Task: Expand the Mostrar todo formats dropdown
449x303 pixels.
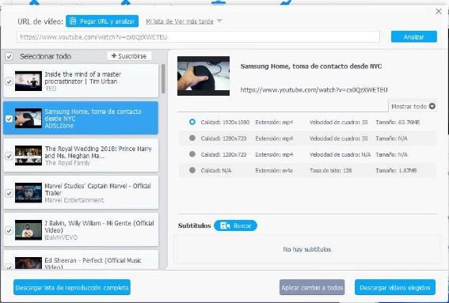Action: point(413,107)
